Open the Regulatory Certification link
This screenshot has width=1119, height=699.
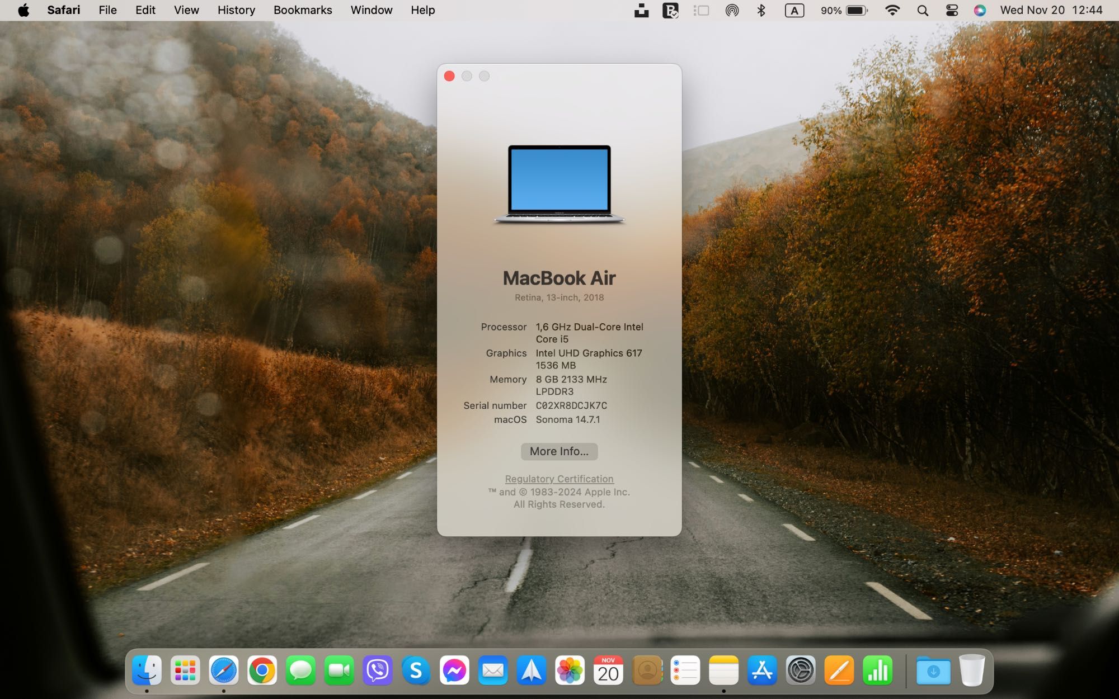click(x=559, y=479)
